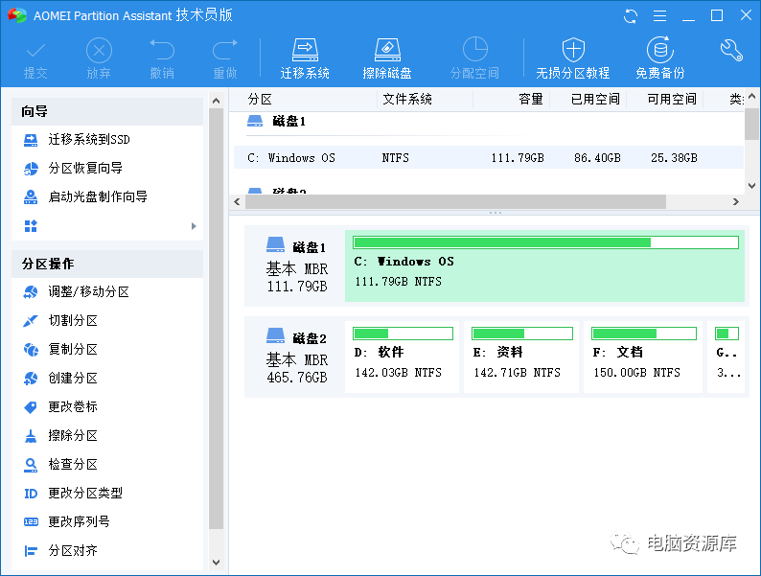Click the 可用空间 column header
This screenshot has width=761, height=576.
click(672, 100)
